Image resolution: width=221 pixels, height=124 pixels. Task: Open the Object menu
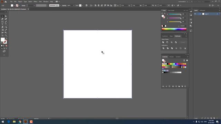[20, 1]
